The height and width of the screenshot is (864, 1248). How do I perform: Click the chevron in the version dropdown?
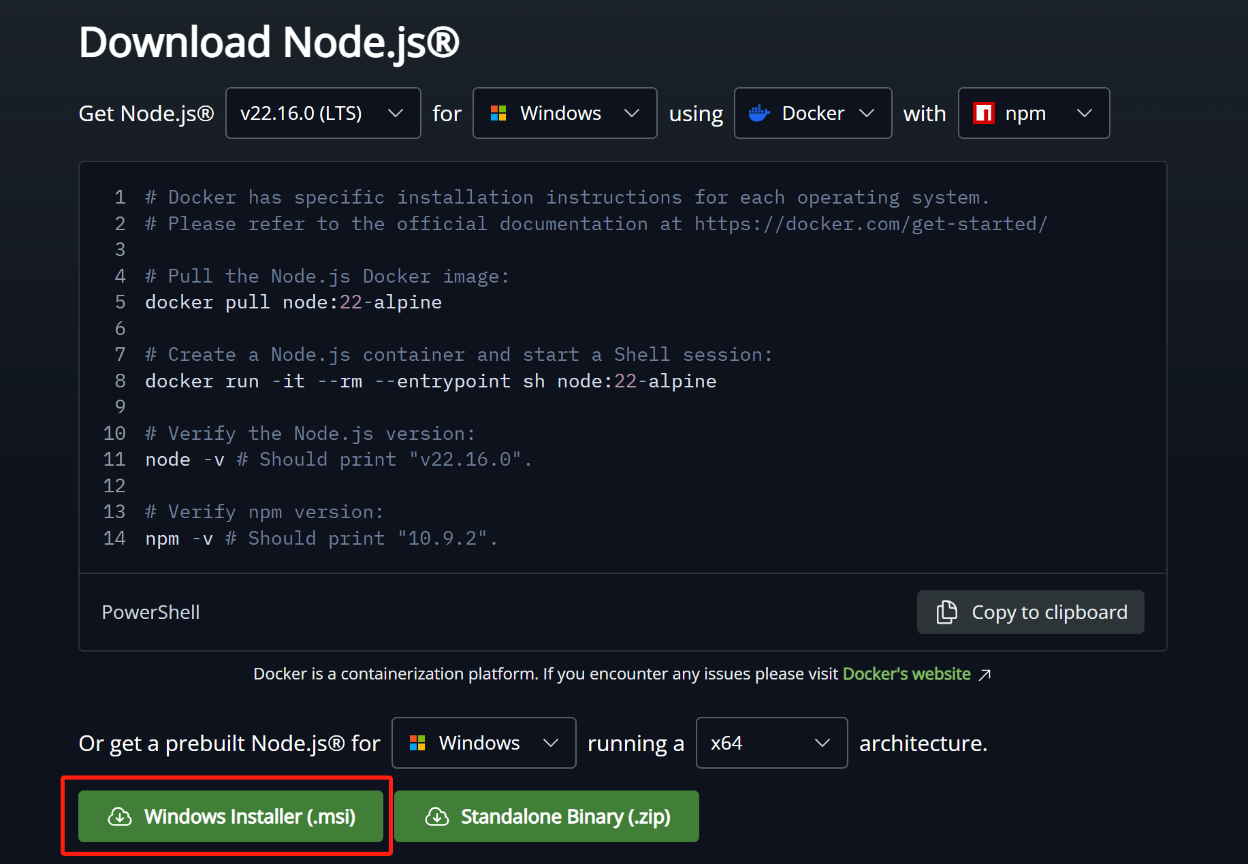(396, 113)
